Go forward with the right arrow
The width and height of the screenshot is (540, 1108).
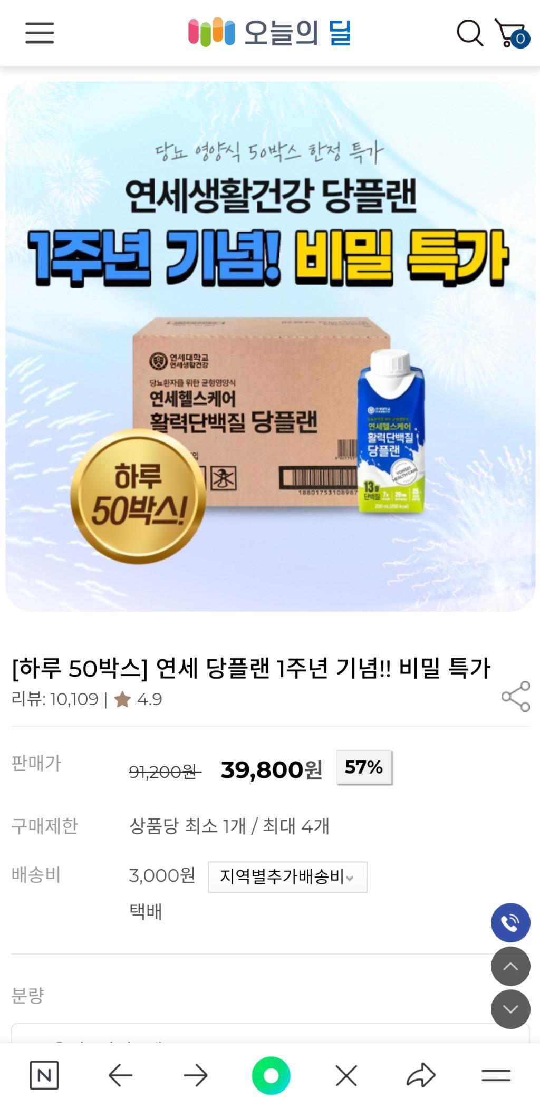click(x=196, y=1075)
